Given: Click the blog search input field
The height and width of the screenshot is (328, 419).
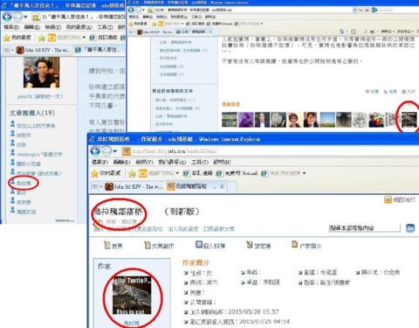Looking at the screenshot, I should (364, 228).
